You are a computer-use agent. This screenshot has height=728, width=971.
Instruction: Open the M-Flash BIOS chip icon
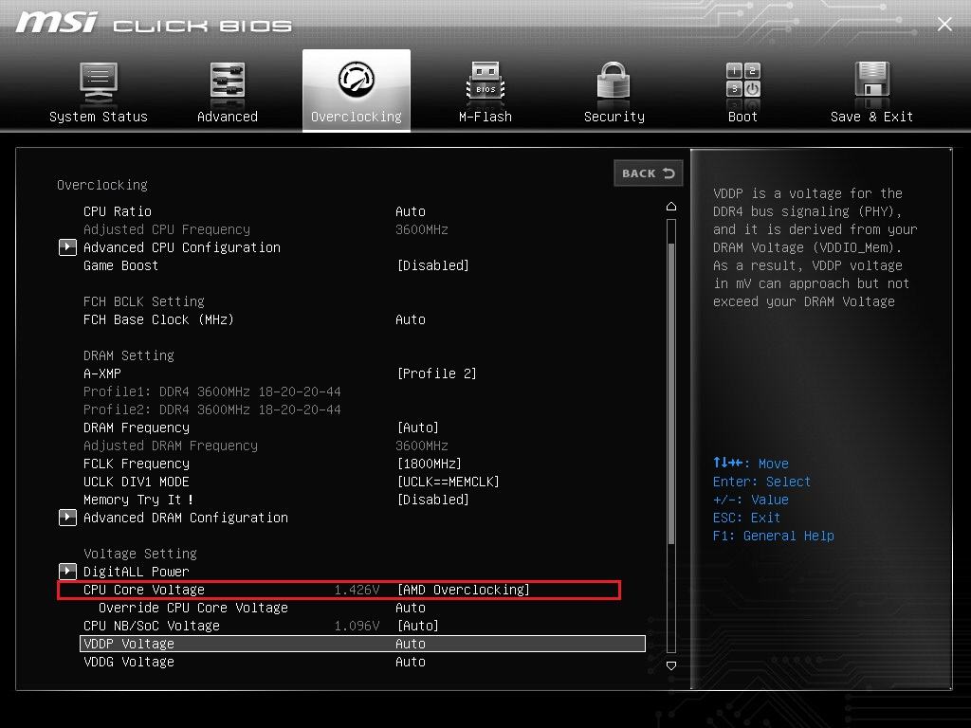click(485, 82)
